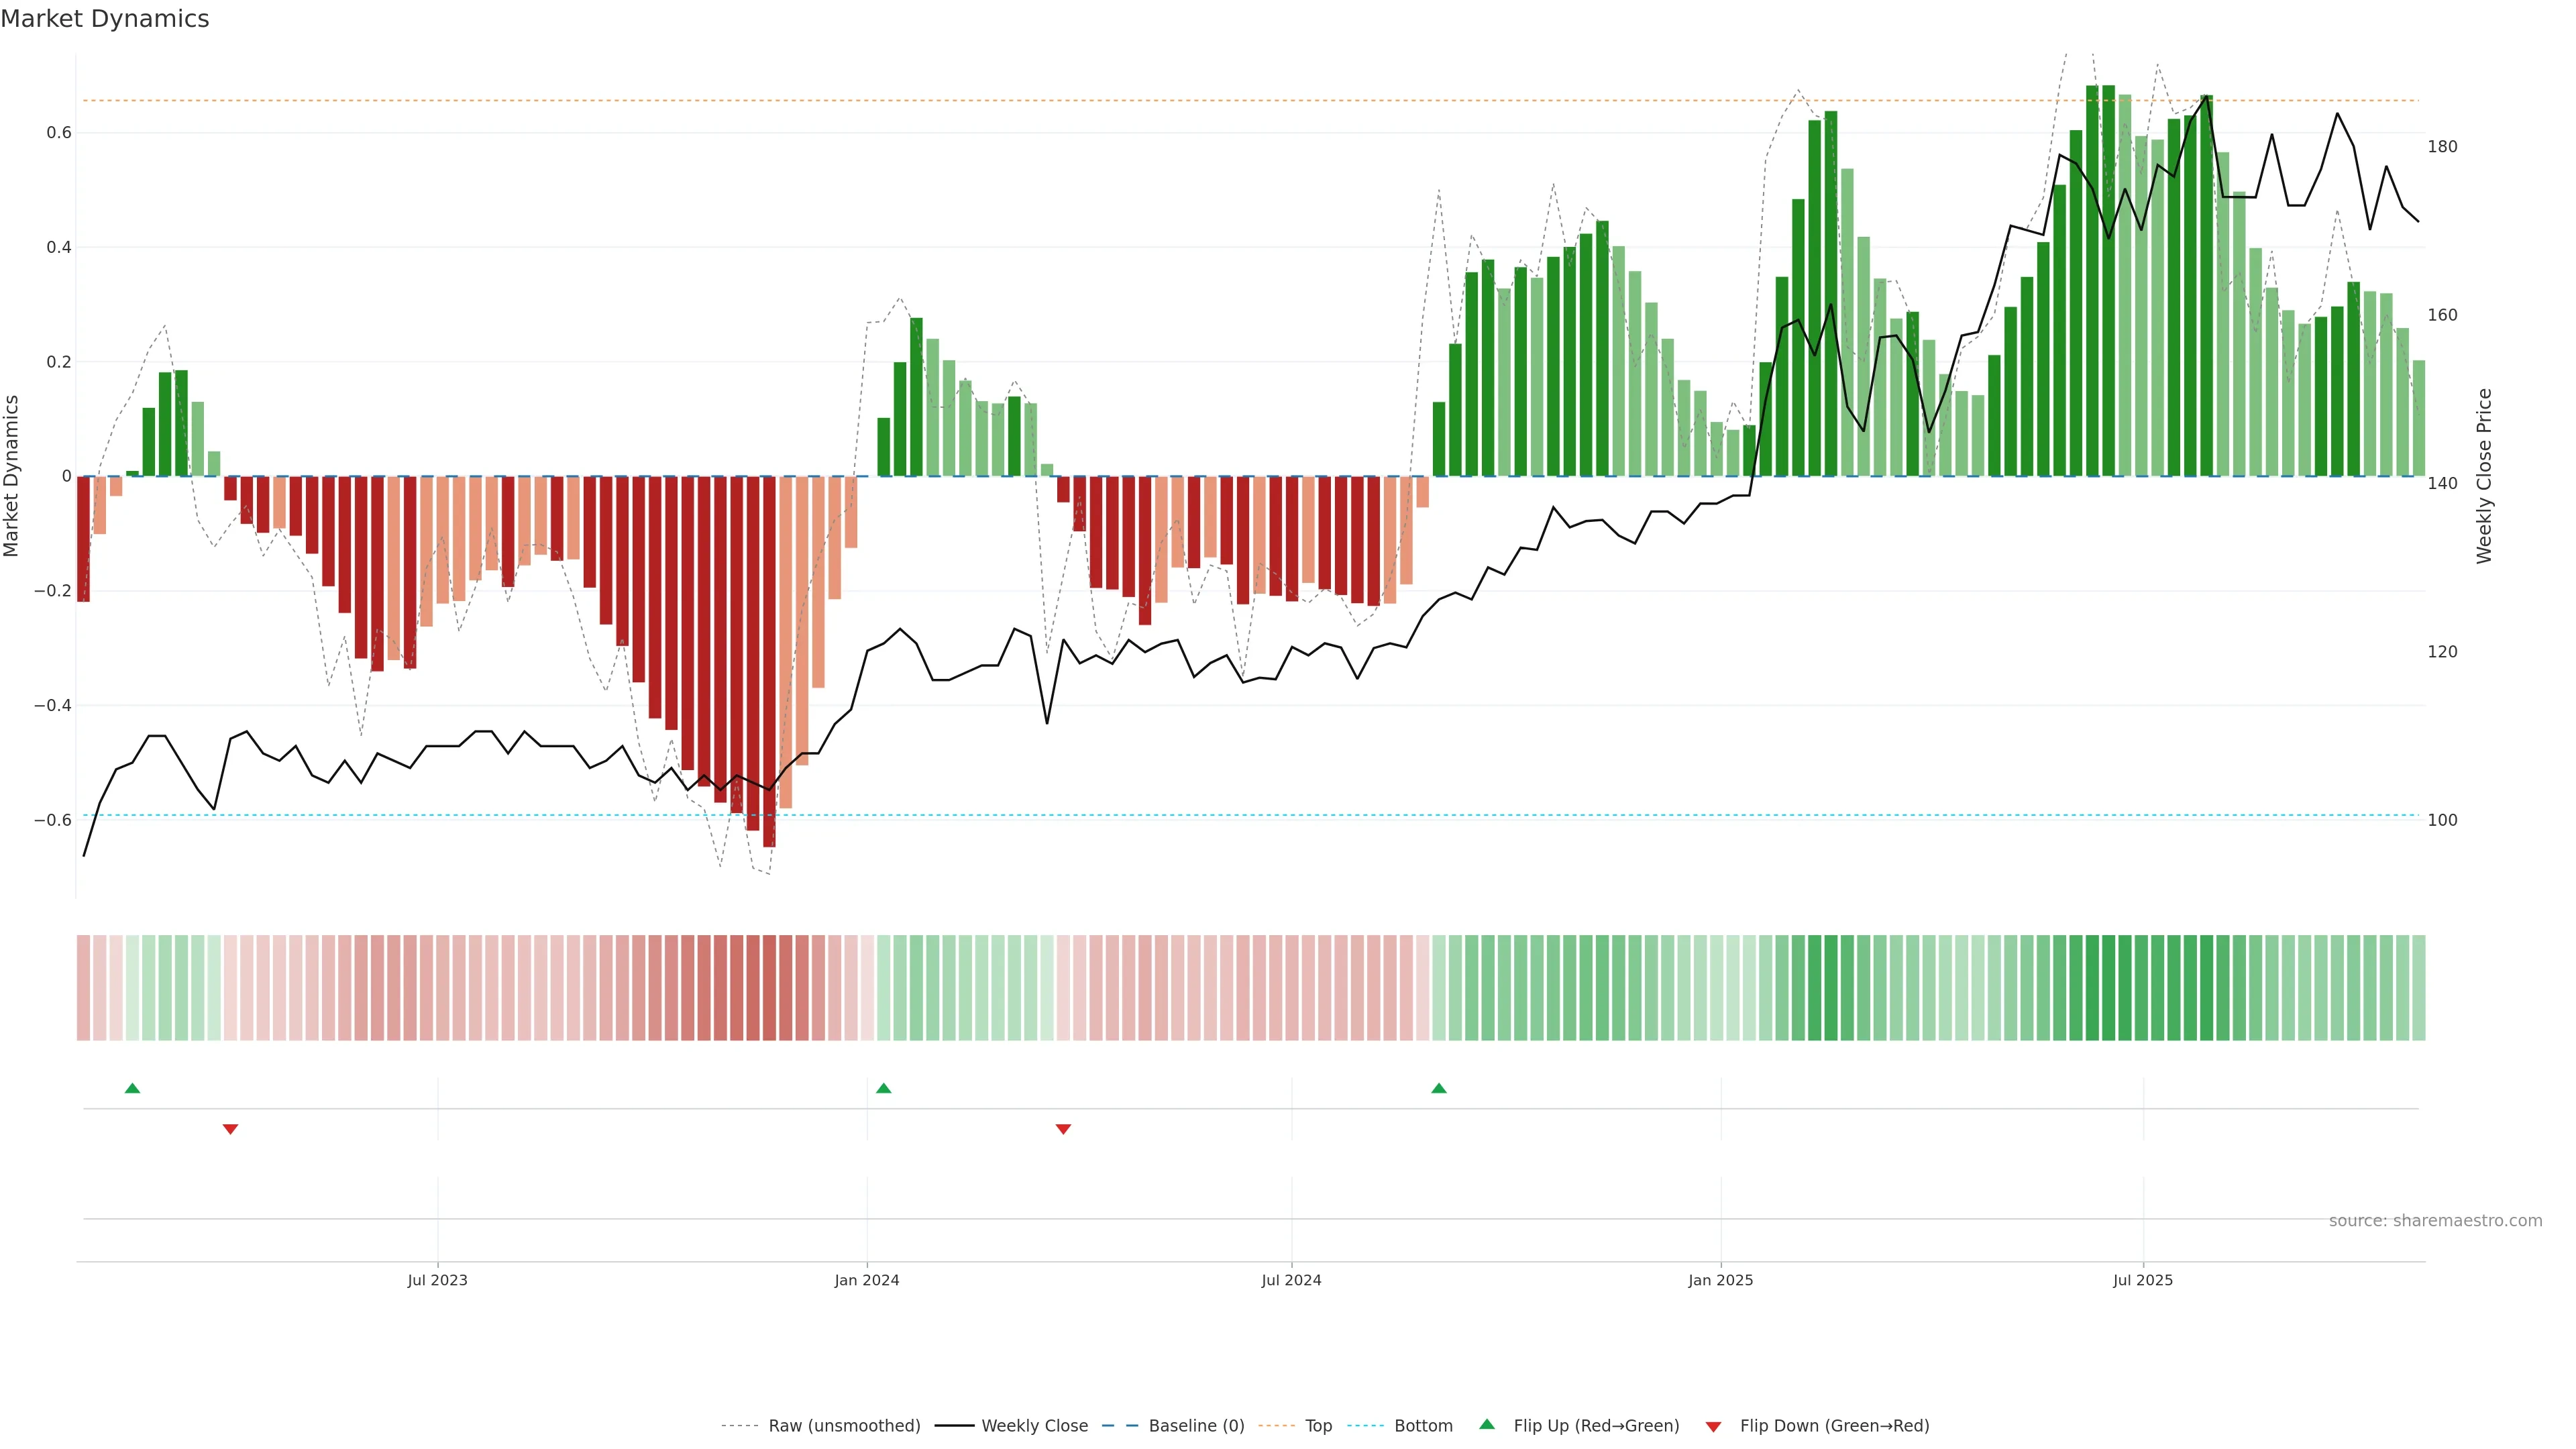Click the Jan 2025 axis label
Screen dimensions: 2576x1449
[1720, 1280]
